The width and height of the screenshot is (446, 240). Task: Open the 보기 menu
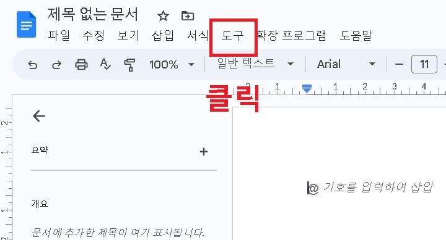click(x=128, y=35)
